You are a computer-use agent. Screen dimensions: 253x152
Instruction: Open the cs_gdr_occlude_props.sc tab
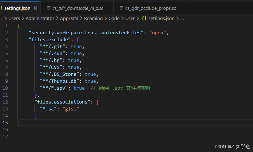click(151, 8)
